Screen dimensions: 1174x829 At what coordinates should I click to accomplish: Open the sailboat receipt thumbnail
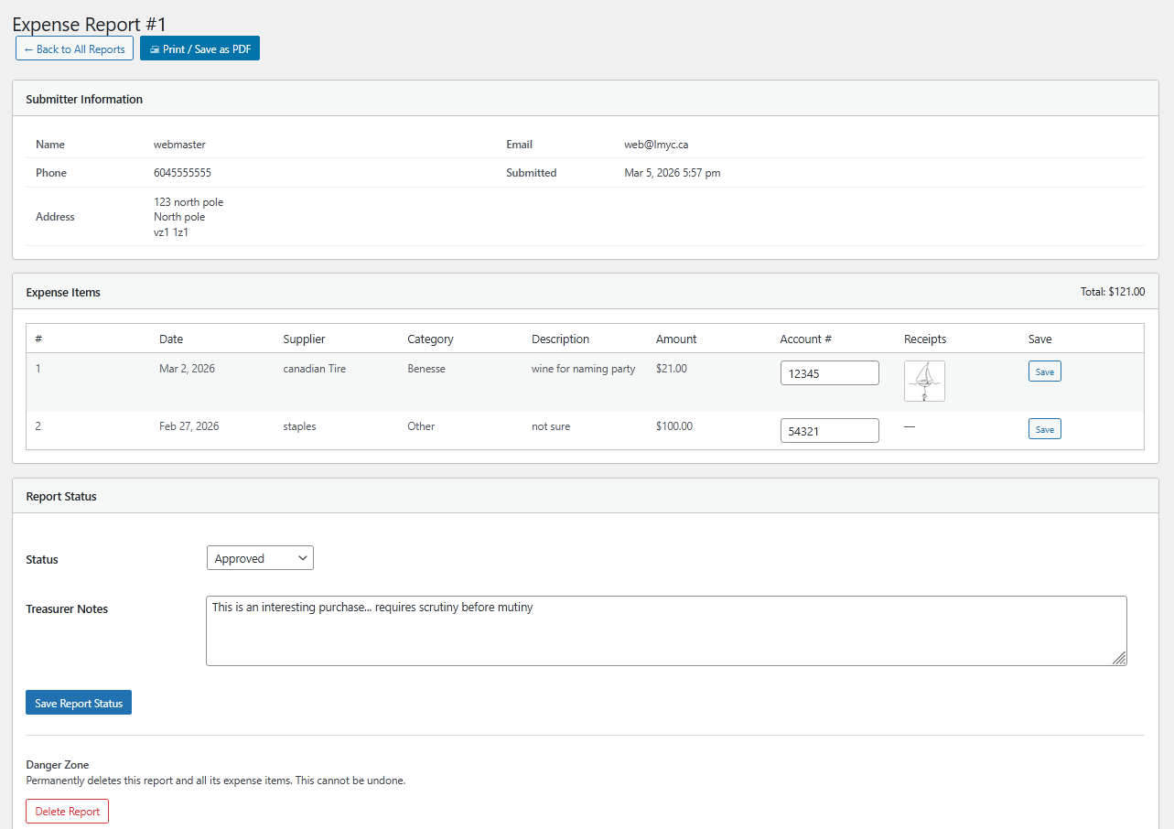924,381
